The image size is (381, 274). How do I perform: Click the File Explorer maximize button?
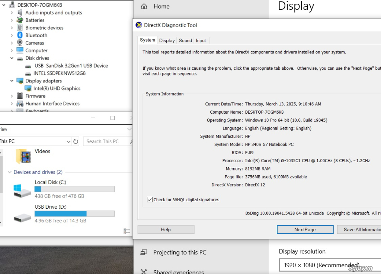112,118
